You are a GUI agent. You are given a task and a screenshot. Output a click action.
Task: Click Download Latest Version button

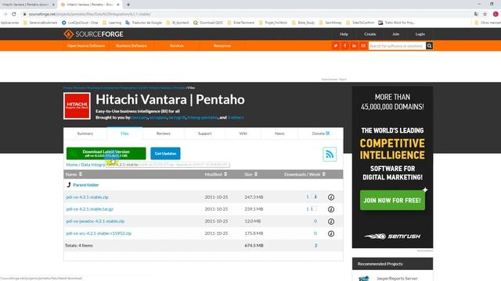pos(106,154)
